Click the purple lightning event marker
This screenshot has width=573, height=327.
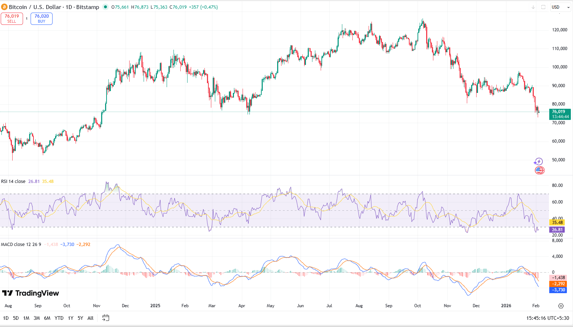click(x=538, y=162)
